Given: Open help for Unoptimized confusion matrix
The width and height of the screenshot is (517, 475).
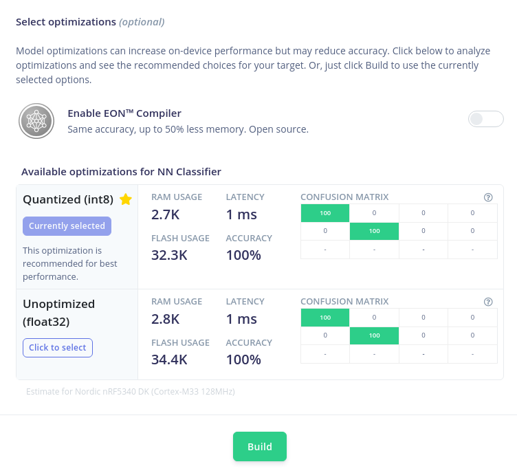Looking at the screenshot, I should (488, 302).
